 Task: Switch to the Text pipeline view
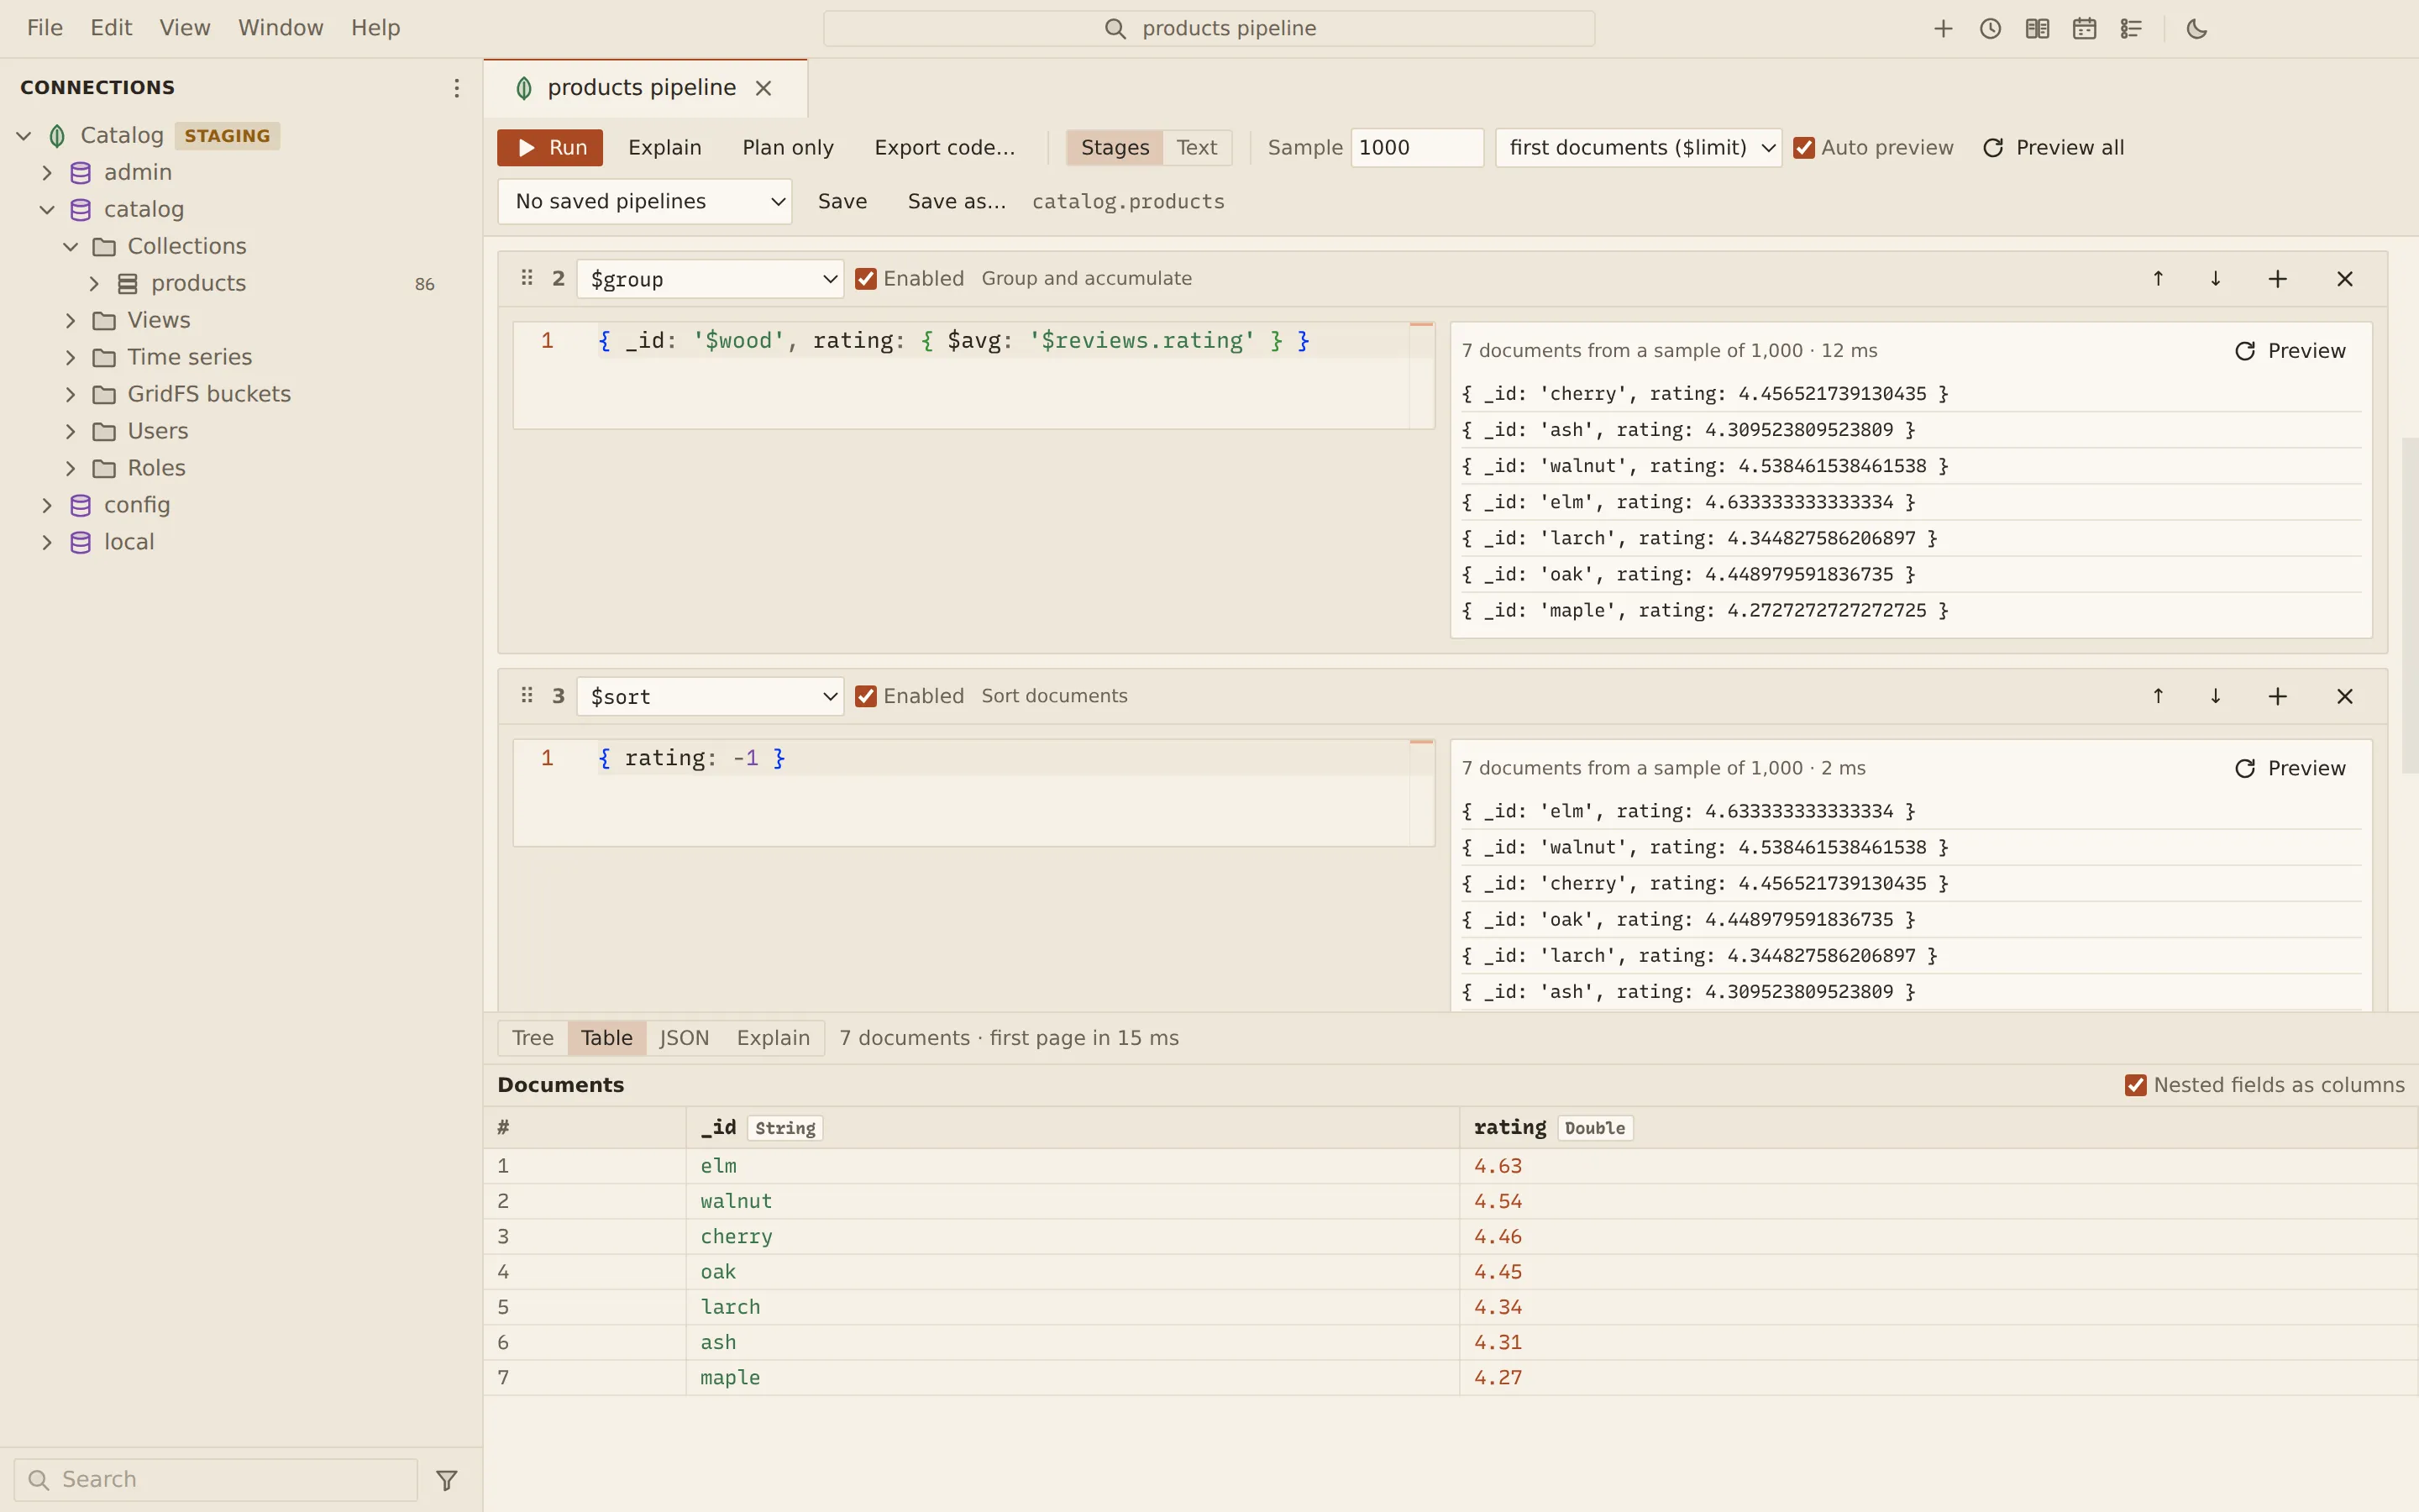tap(1197, 148)
